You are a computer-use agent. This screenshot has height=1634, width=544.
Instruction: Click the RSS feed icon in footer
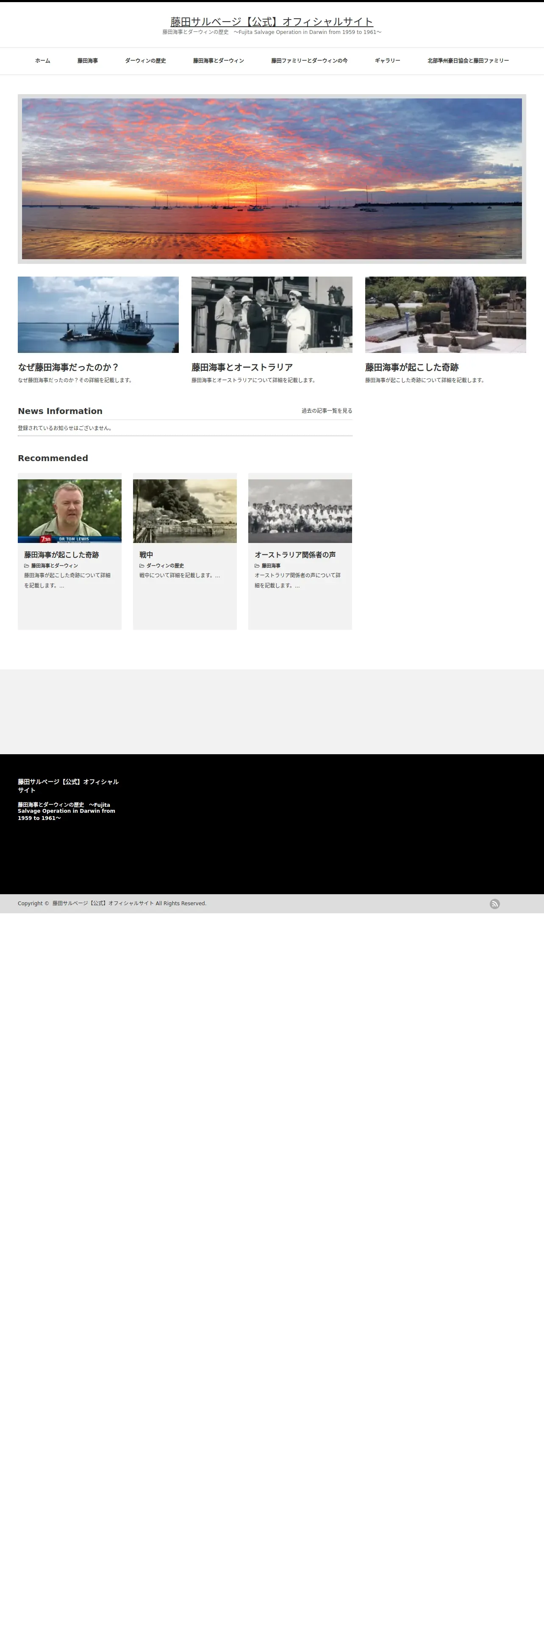(494, 904)
